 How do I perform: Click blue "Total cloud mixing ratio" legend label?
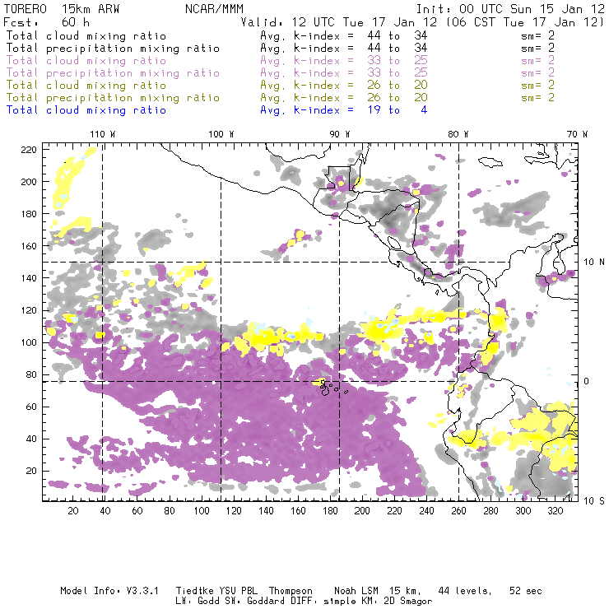click(x=86, y=110)
